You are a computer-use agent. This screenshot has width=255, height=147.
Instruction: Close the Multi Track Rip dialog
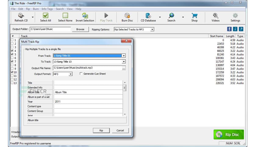(126, 41)
